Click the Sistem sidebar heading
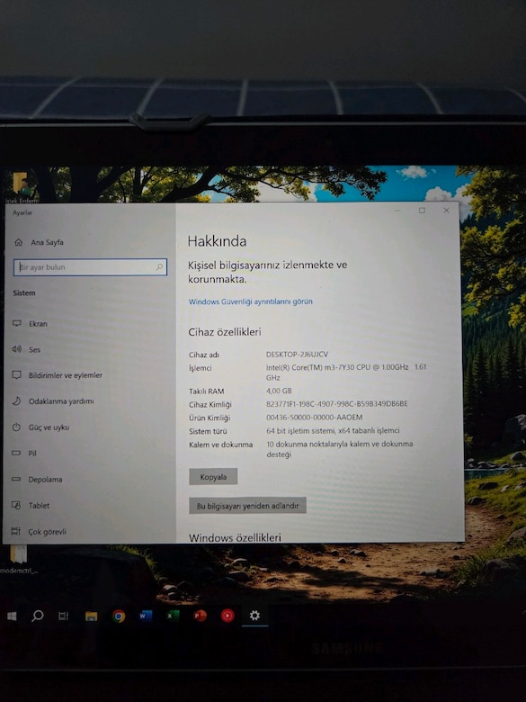 (23, 292)
